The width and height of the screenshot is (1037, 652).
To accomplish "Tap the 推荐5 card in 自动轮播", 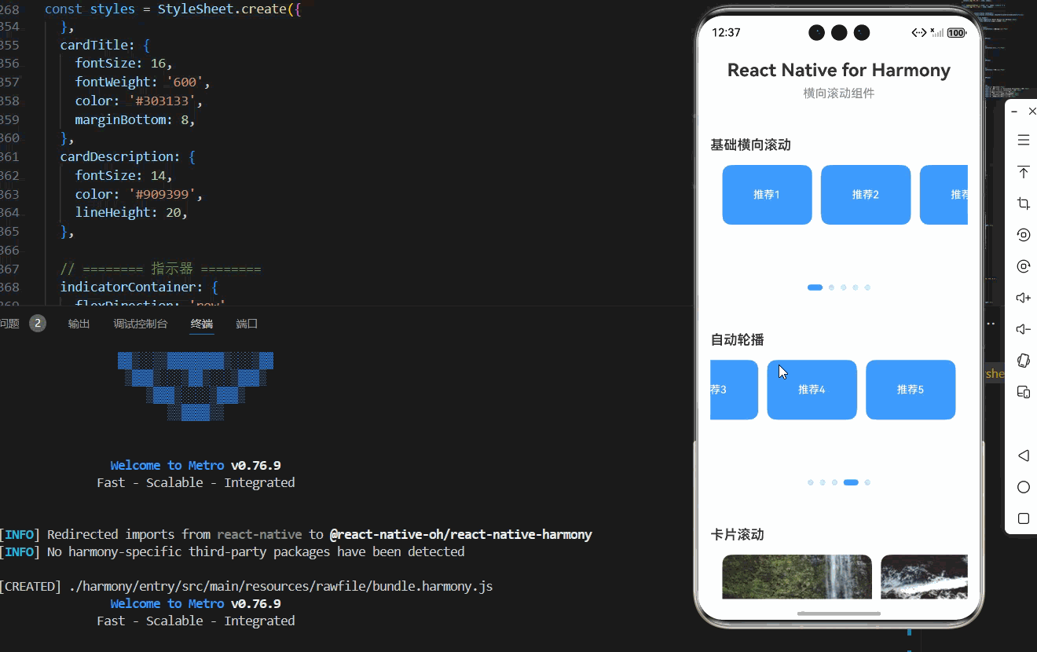I will tap(911, 390).
